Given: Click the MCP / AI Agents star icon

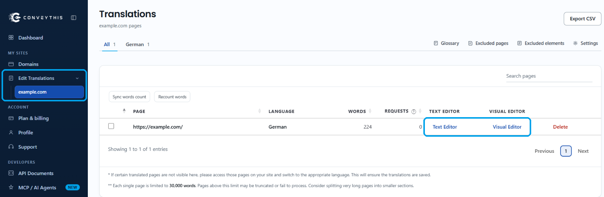Looking at the screenshot, I should pyautogui.click(x=11, y=187).
